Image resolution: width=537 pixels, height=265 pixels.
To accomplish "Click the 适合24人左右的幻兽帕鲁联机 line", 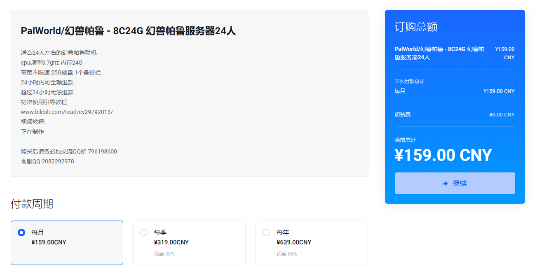I will (59, 53).
